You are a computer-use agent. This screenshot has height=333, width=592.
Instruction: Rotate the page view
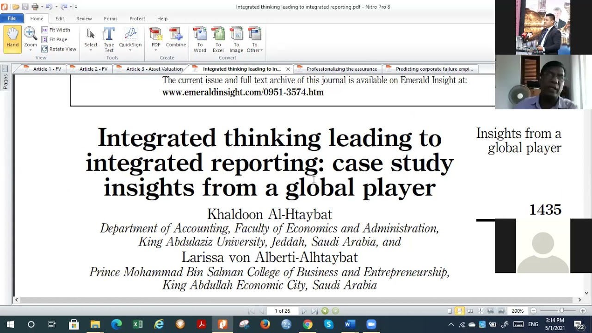tap(59, 49)
